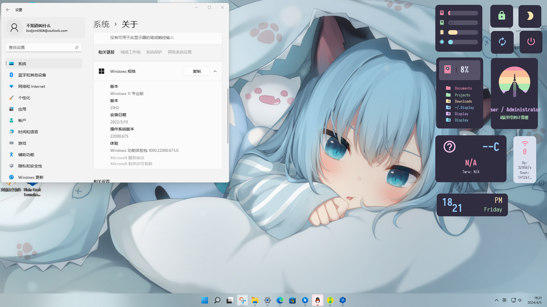The image size is (547, 307).
Task: Open Settings gear on taskbar
Action: tap(268, 300)
